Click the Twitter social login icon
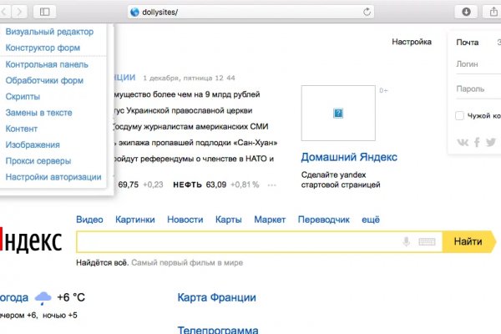This screenshot has height=334, width=501. [x=491, y=142]
